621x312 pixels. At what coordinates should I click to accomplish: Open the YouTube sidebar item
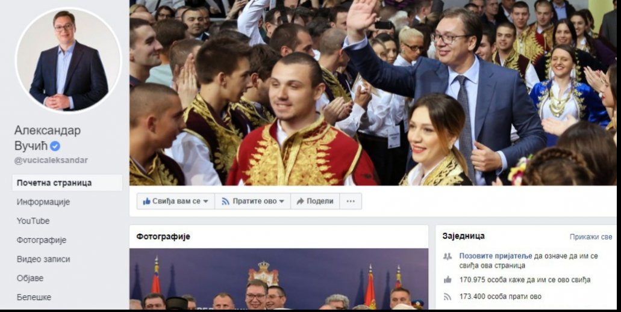coord(33,221)
